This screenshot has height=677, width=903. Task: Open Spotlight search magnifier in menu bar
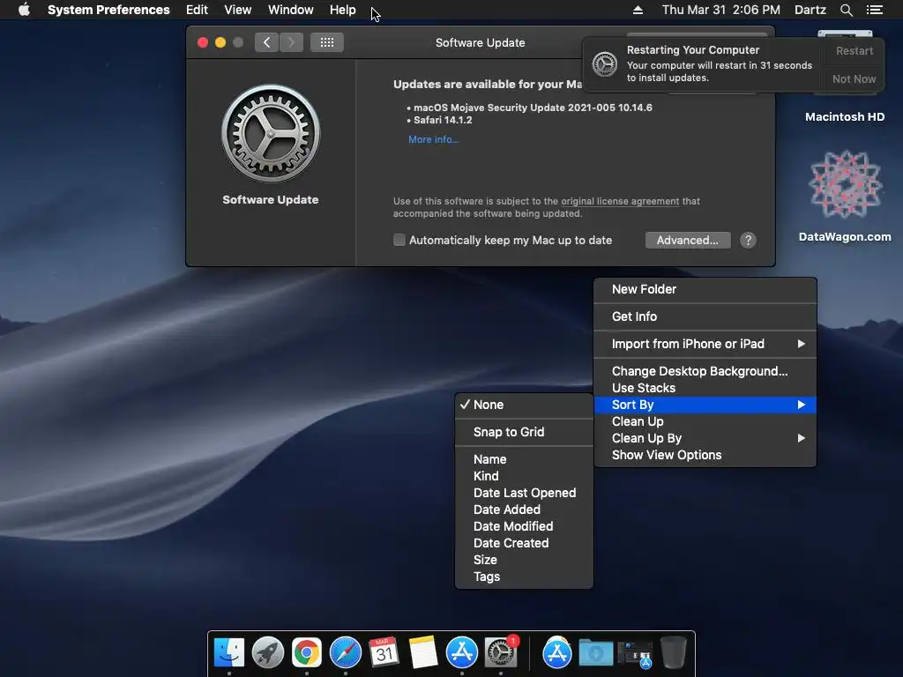846,10
